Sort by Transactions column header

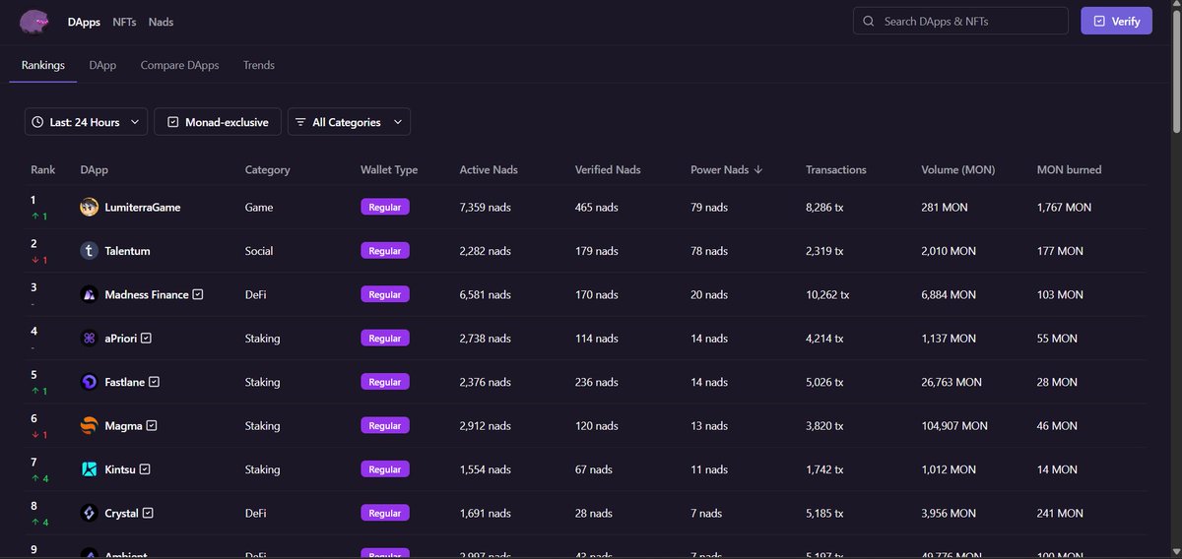(836, 169)
